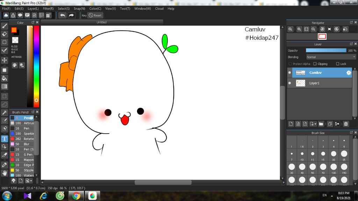Open the Snap menu
Screen dimensions: 358x201
click(x=79, y=9)
